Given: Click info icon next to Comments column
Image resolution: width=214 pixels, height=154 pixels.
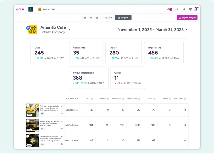Looking at the screenshot, I should point(108,99).
